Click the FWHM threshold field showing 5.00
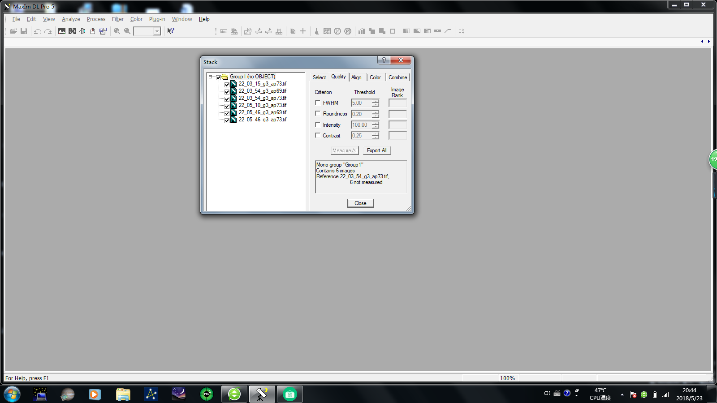Viewport: 717px width, 403px height. (361, 103)
